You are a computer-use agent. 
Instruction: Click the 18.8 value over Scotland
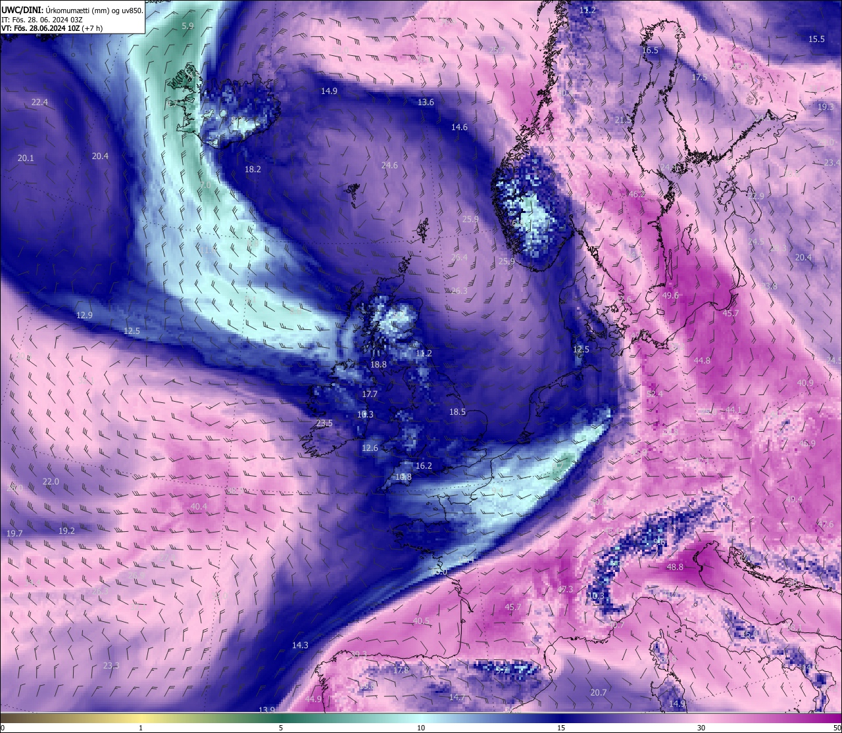(378, 364)
